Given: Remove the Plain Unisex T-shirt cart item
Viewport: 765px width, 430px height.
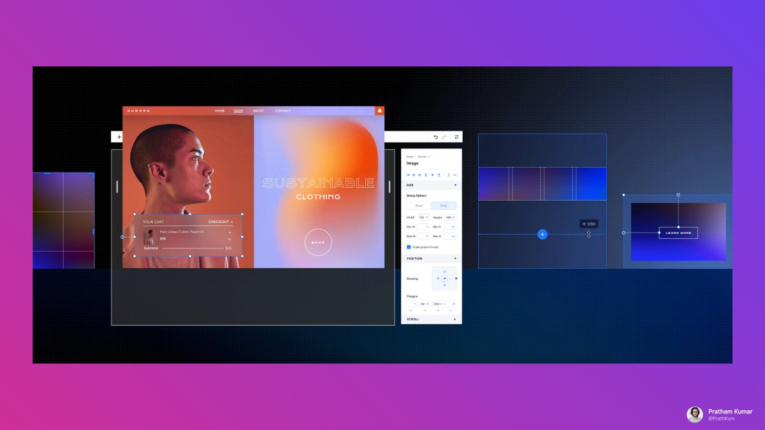Looking at the screenshot, I should tap(229, 232).
